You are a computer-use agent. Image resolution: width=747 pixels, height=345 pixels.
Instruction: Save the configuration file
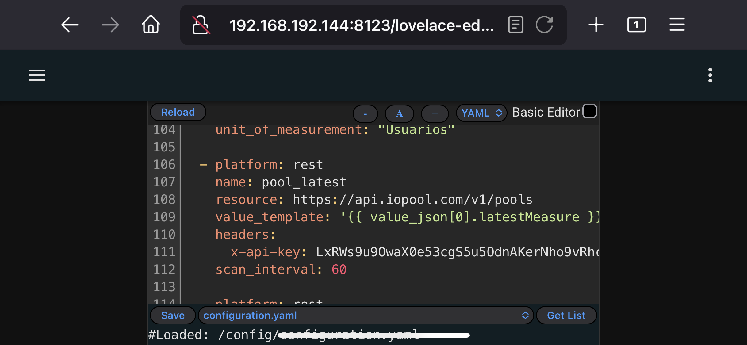pyautogui.click(x=173, y=315)
